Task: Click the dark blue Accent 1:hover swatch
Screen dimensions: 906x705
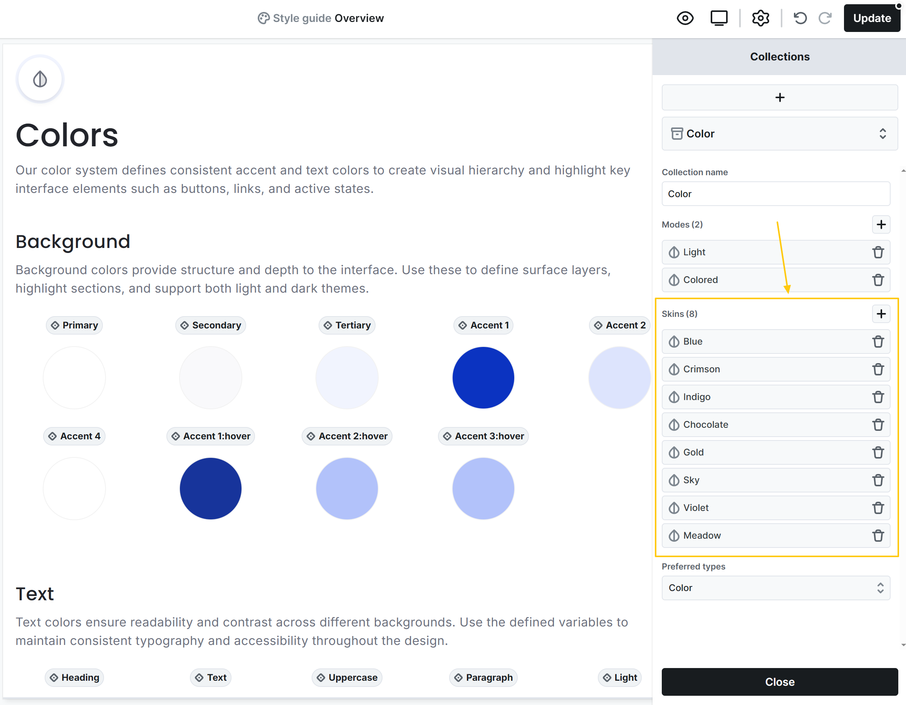Action: [x=210, y=489]
